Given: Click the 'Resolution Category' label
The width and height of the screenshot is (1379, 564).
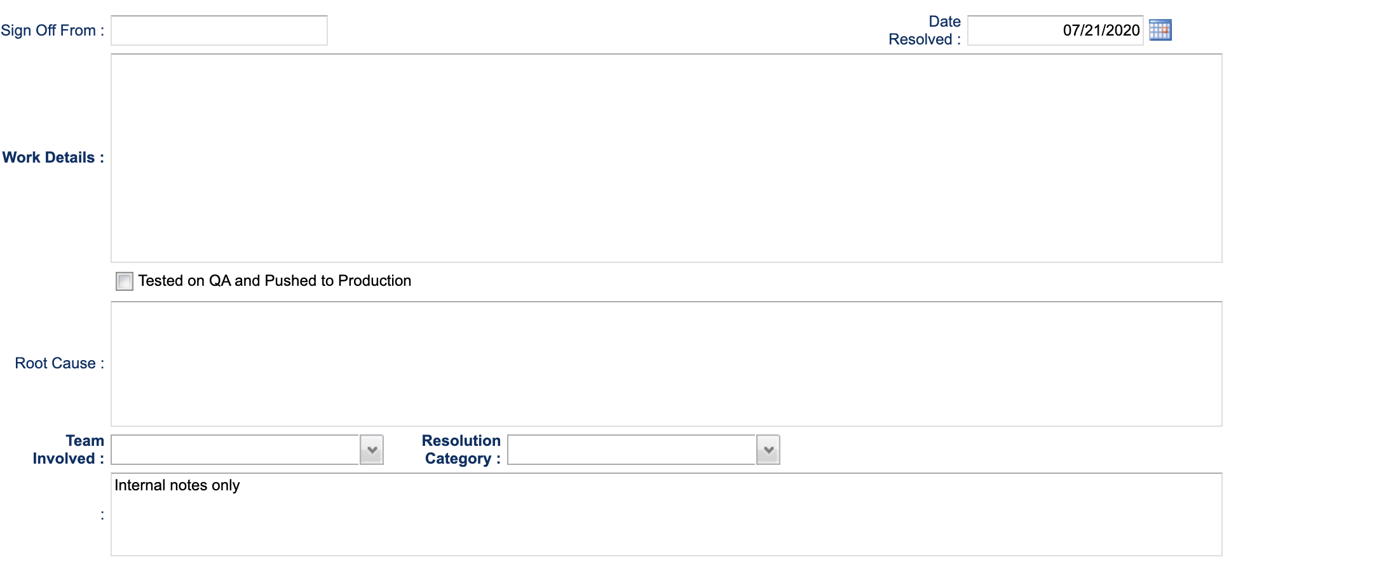Looking at the screenshot, I should tap(462, 450).
